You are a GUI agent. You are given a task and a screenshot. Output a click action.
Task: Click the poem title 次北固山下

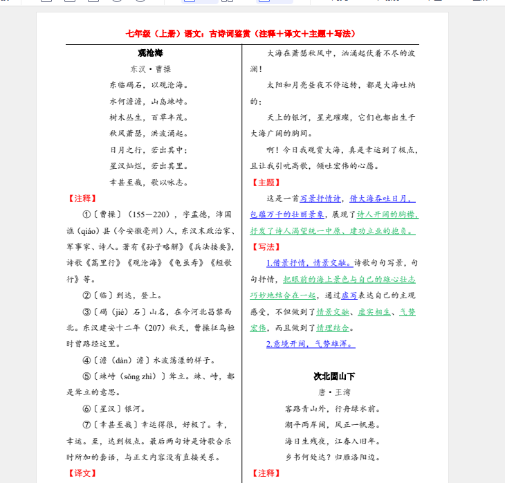(x=334, y=376)
